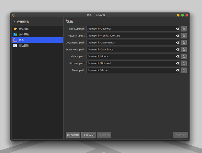Clear the Desktop path field
202x153 pixels.
pos(177,29)
